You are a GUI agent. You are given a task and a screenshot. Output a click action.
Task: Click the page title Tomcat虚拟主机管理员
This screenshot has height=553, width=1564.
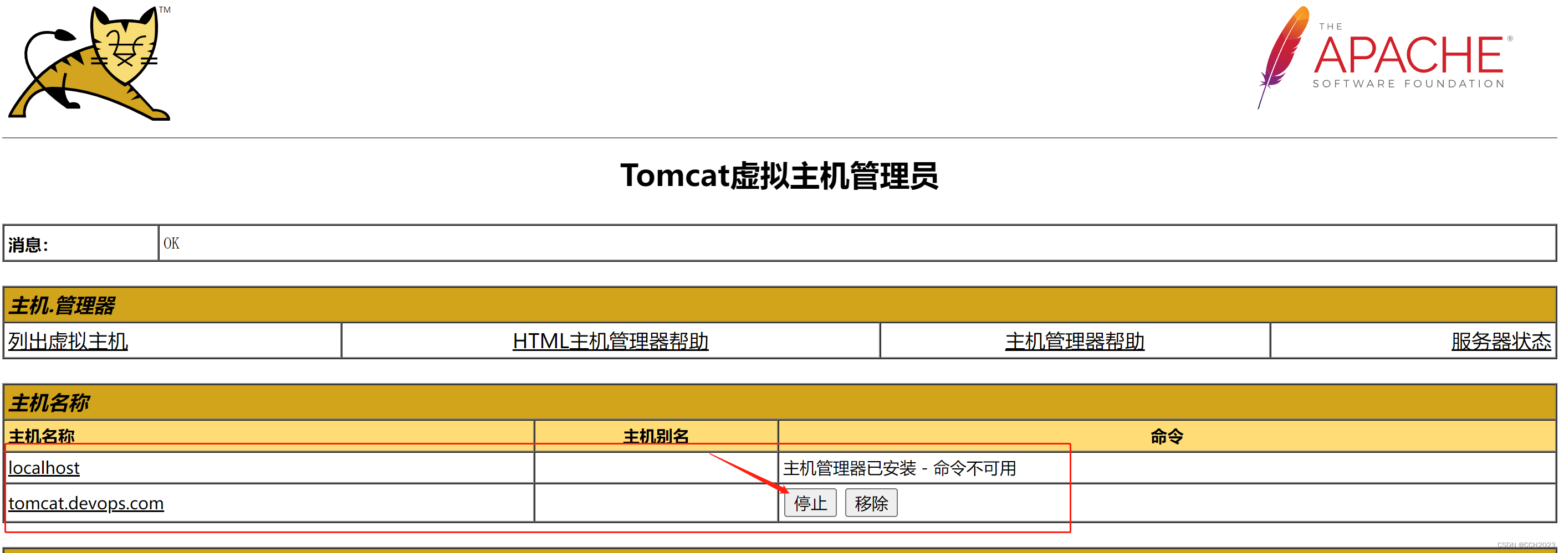779,176
